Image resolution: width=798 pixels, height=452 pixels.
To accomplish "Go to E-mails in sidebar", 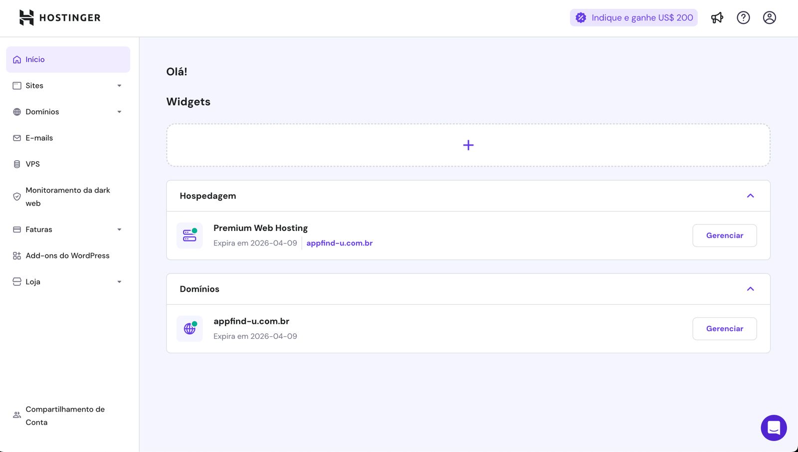I will [x=39, y=138].
